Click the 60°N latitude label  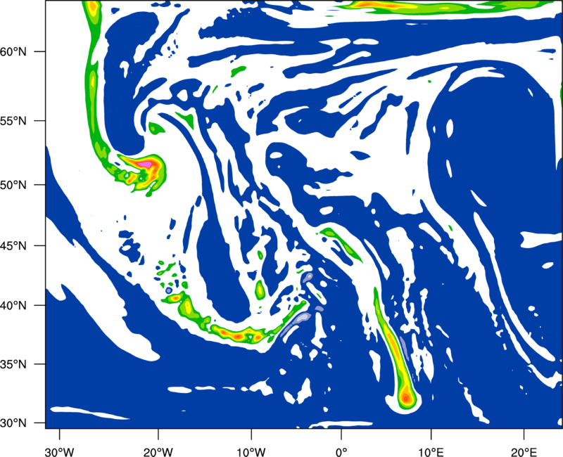pos(13,51)
